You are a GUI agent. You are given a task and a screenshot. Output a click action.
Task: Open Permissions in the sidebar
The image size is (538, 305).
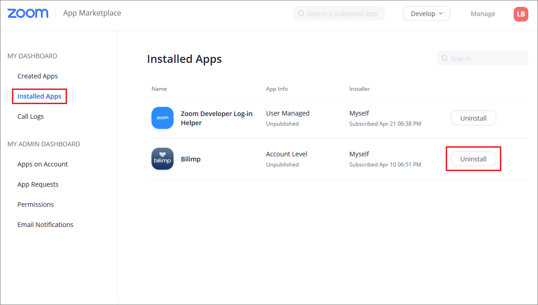(36, 205)
